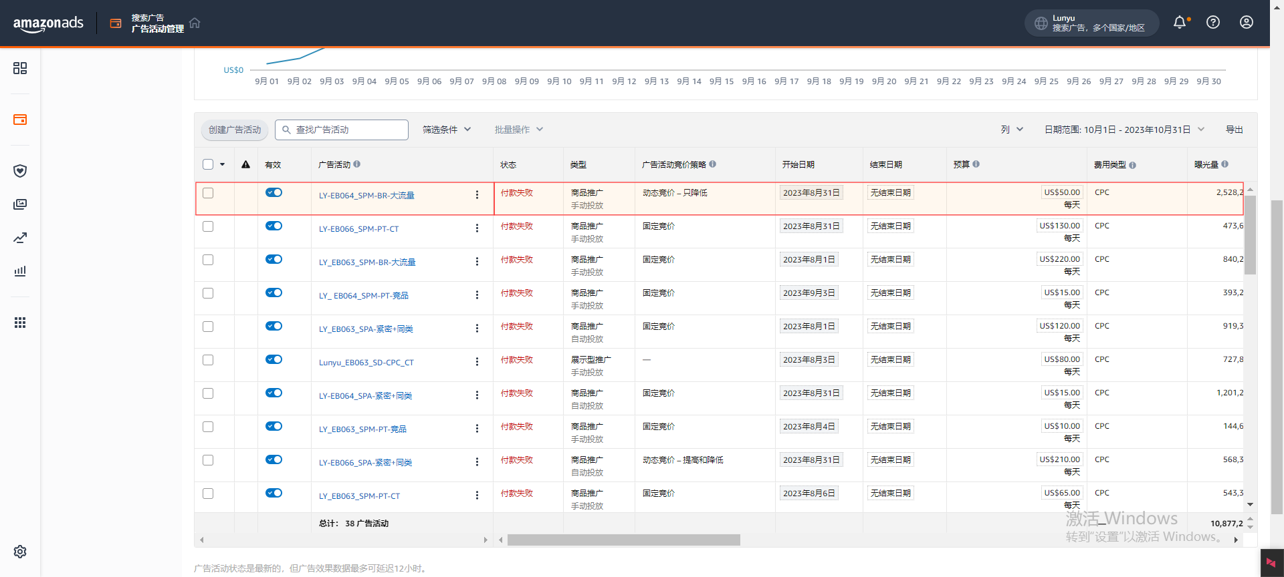Image resolution: width=1284 pixels, height=577 pixels.
Task: Click the home icon in header
Action: [x=195, y=23]
